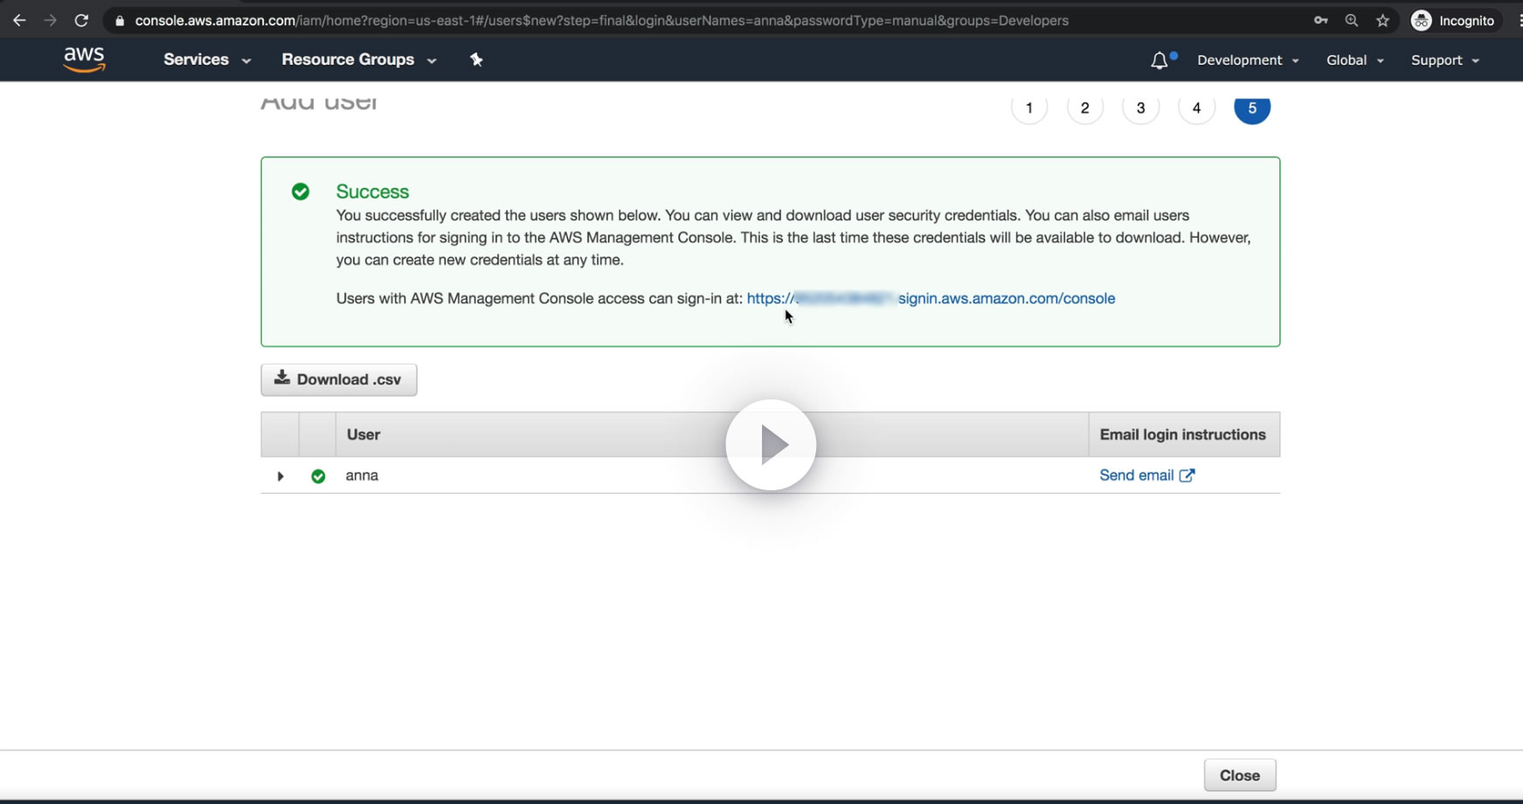The width and height of the screenshot is (1523, 804).
Task: Go to step 4 of Add user
Action: tap(1196, 107)
